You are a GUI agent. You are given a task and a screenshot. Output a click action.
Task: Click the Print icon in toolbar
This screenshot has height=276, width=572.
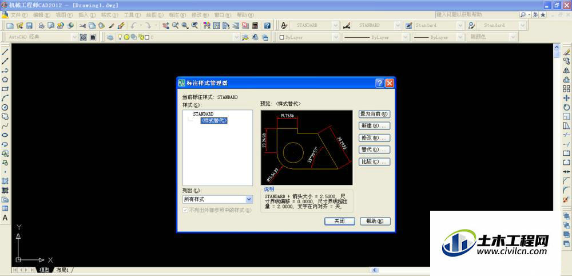(42, 26)
